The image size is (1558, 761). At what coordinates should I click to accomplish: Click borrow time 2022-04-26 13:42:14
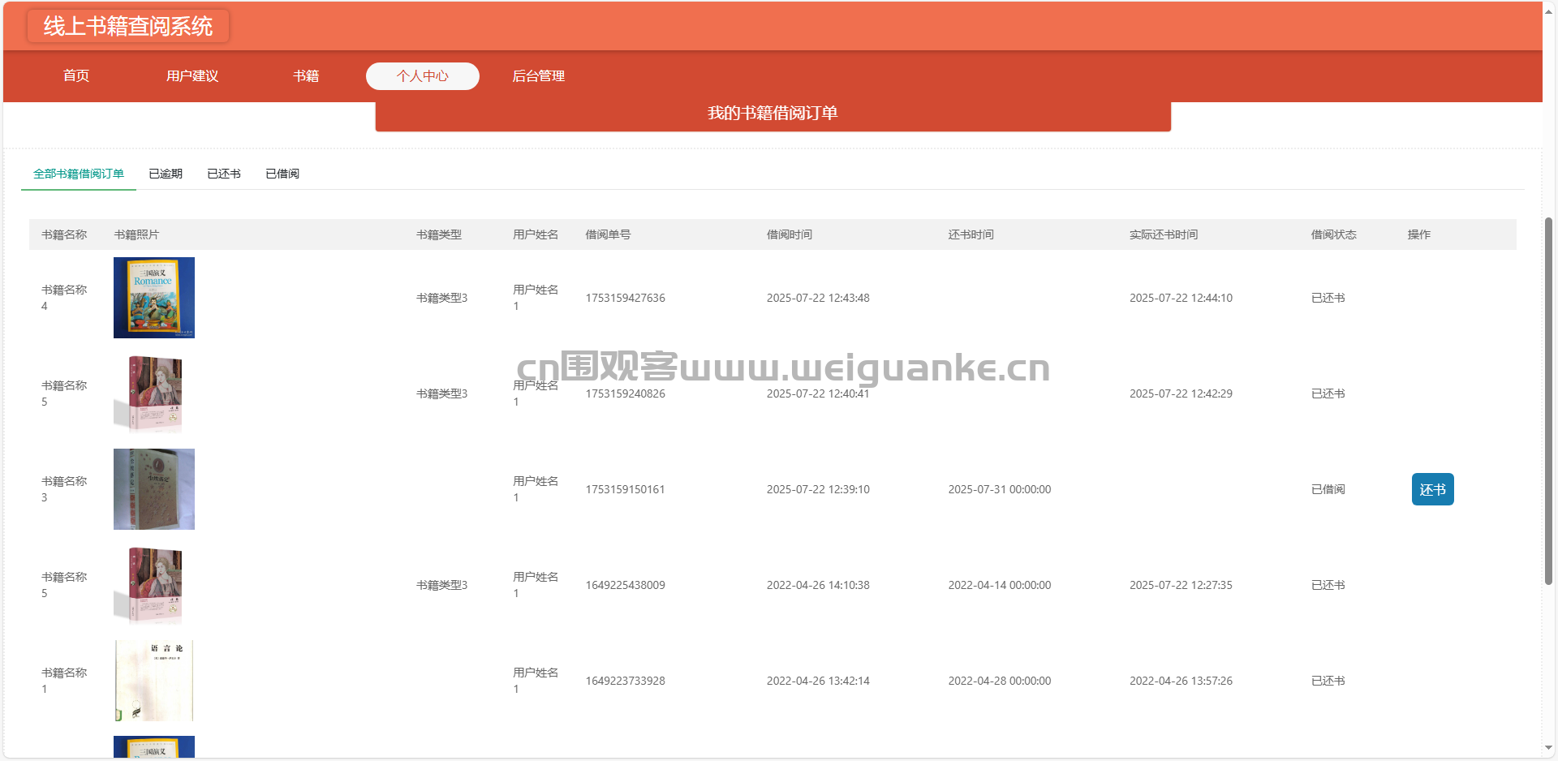818,681
